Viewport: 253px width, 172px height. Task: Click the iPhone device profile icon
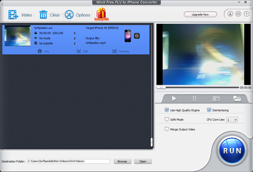[128, 36]
